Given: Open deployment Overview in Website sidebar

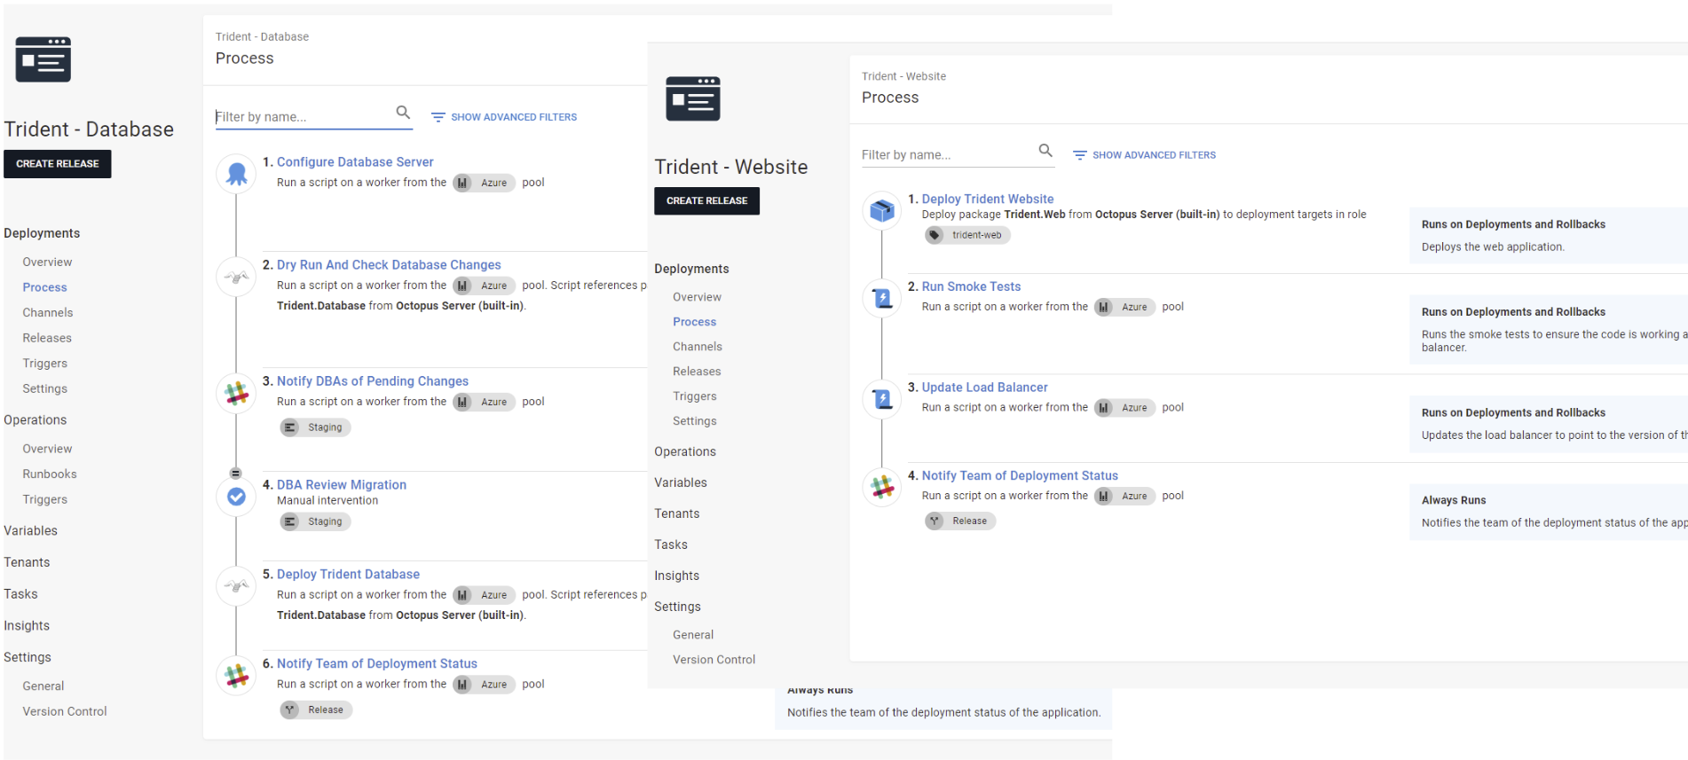Looking at the screenshot, I should point(697,297).
